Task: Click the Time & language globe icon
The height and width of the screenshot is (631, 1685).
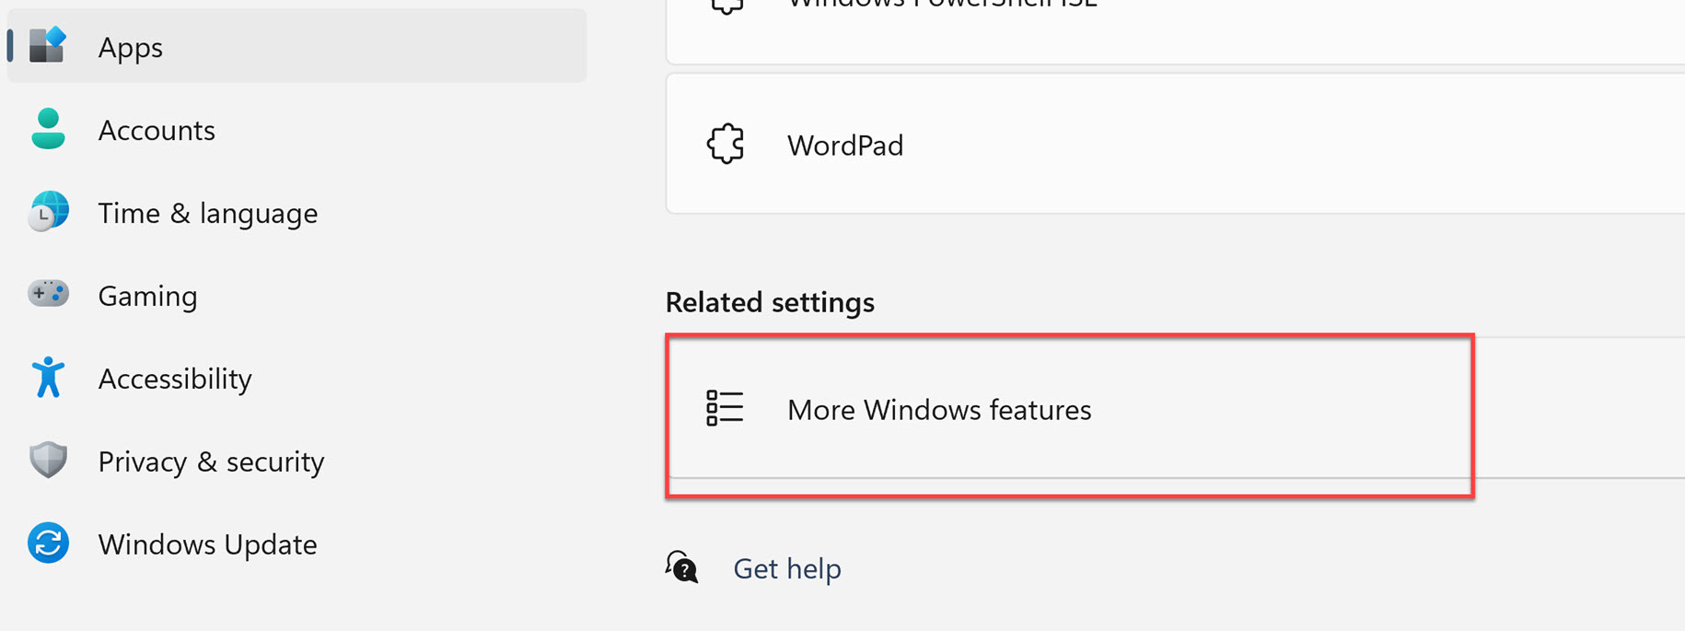Action: pyautogui.click(x=48, y=212)
